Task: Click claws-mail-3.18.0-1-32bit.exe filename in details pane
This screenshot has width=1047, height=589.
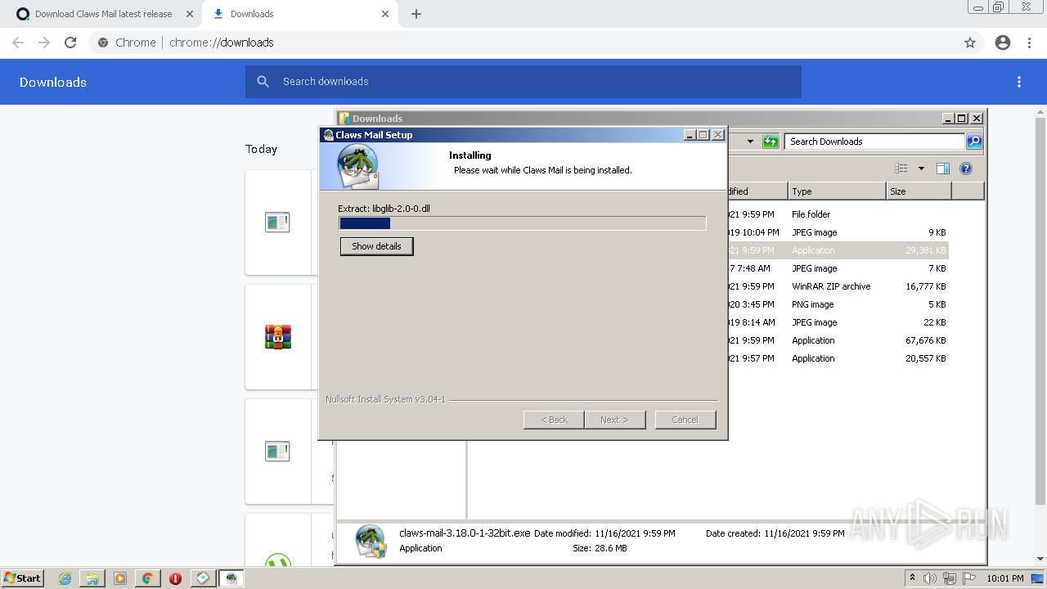Action: 465,533
